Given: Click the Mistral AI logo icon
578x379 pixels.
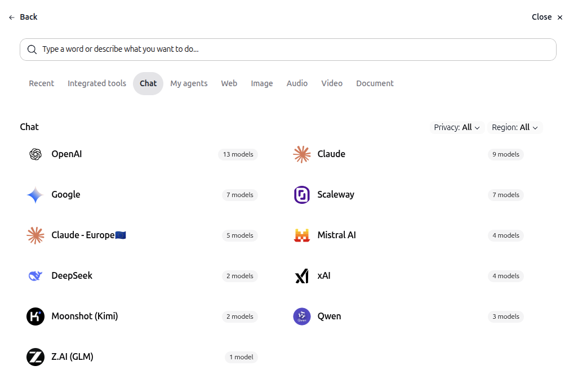Looking at the screenshot, I should pos(302,235).
